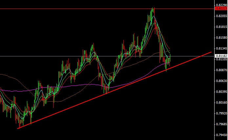The image size is (228, 140).
Task: Click the 0.81580 price scale label
Action: [x=221, y=38]
